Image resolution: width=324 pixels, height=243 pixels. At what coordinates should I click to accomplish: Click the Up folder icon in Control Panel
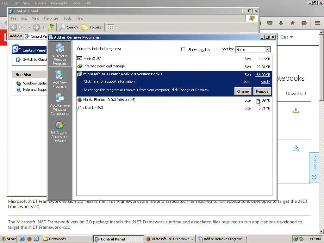(x=51, y=27)
